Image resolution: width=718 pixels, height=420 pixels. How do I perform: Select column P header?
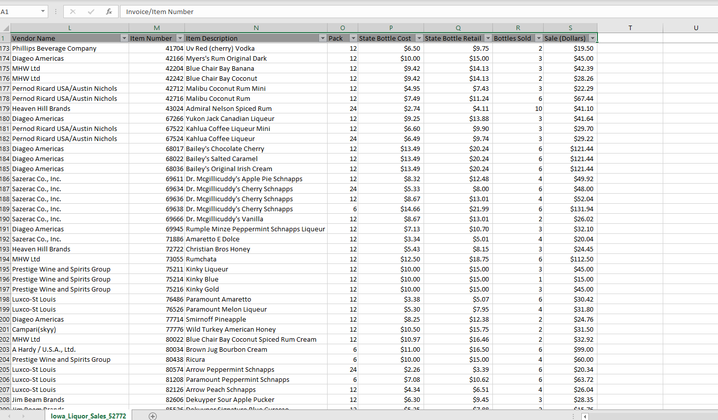(391, 28)
